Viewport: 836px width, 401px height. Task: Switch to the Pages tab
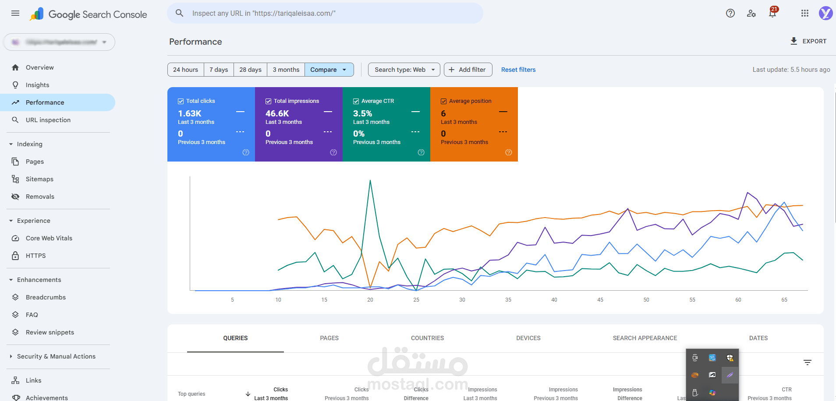pyautogui.click(x=329, y=338)
